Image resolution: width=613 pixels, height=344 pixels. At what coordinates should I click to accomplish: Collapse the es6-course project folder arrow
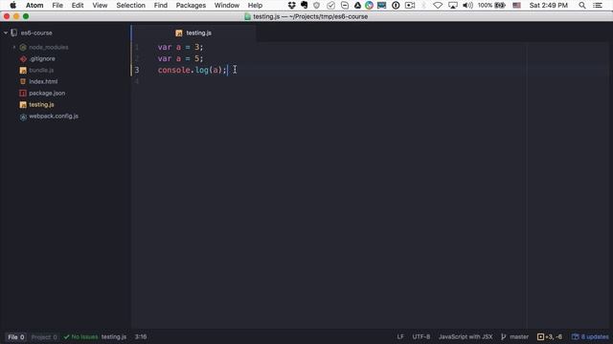pos(6,32)
